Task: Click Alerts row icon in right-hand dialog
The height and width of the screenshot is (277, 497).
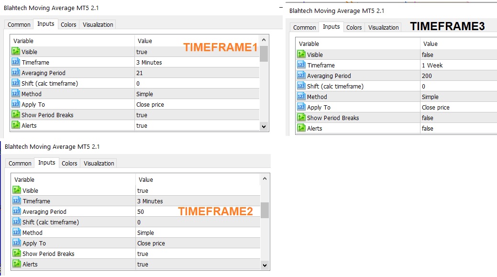Action: pyautogui.click(x=301, y=128)
